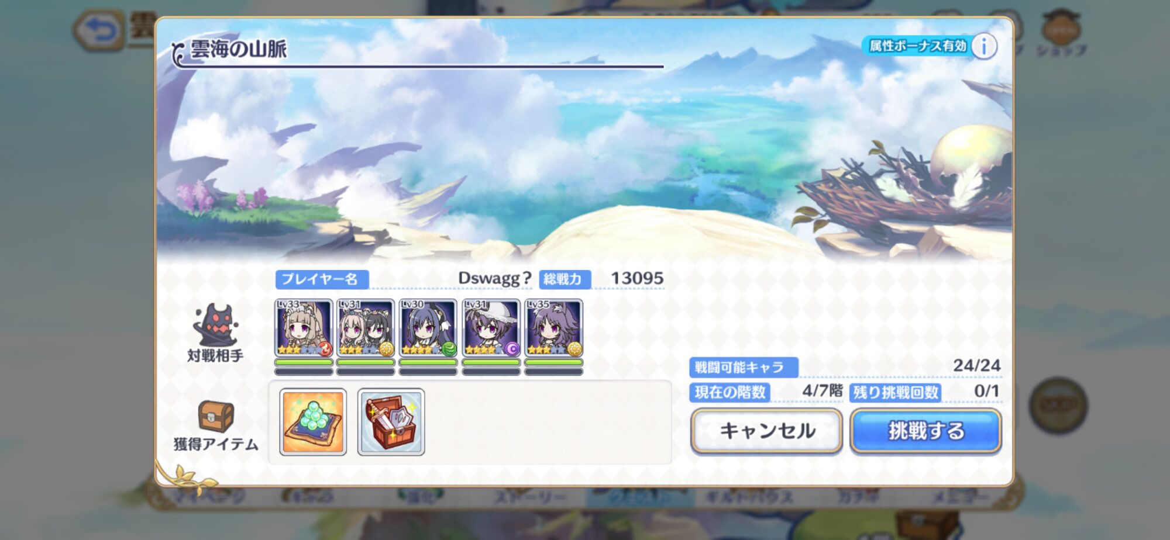
Task: Click the 残り挑戦回数 label
Action: (896, 392)
